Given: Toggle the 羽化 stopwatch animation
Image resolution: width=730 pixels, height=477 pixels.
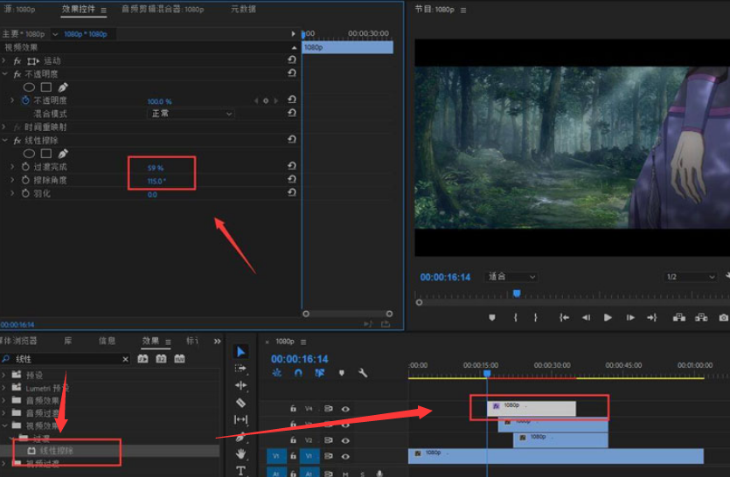Looking at the screenshot, I should pos(25,194).
